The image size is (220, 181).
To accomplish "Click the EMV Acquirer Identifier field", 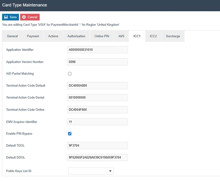I will pyautogui.click(x=97, y=122).
